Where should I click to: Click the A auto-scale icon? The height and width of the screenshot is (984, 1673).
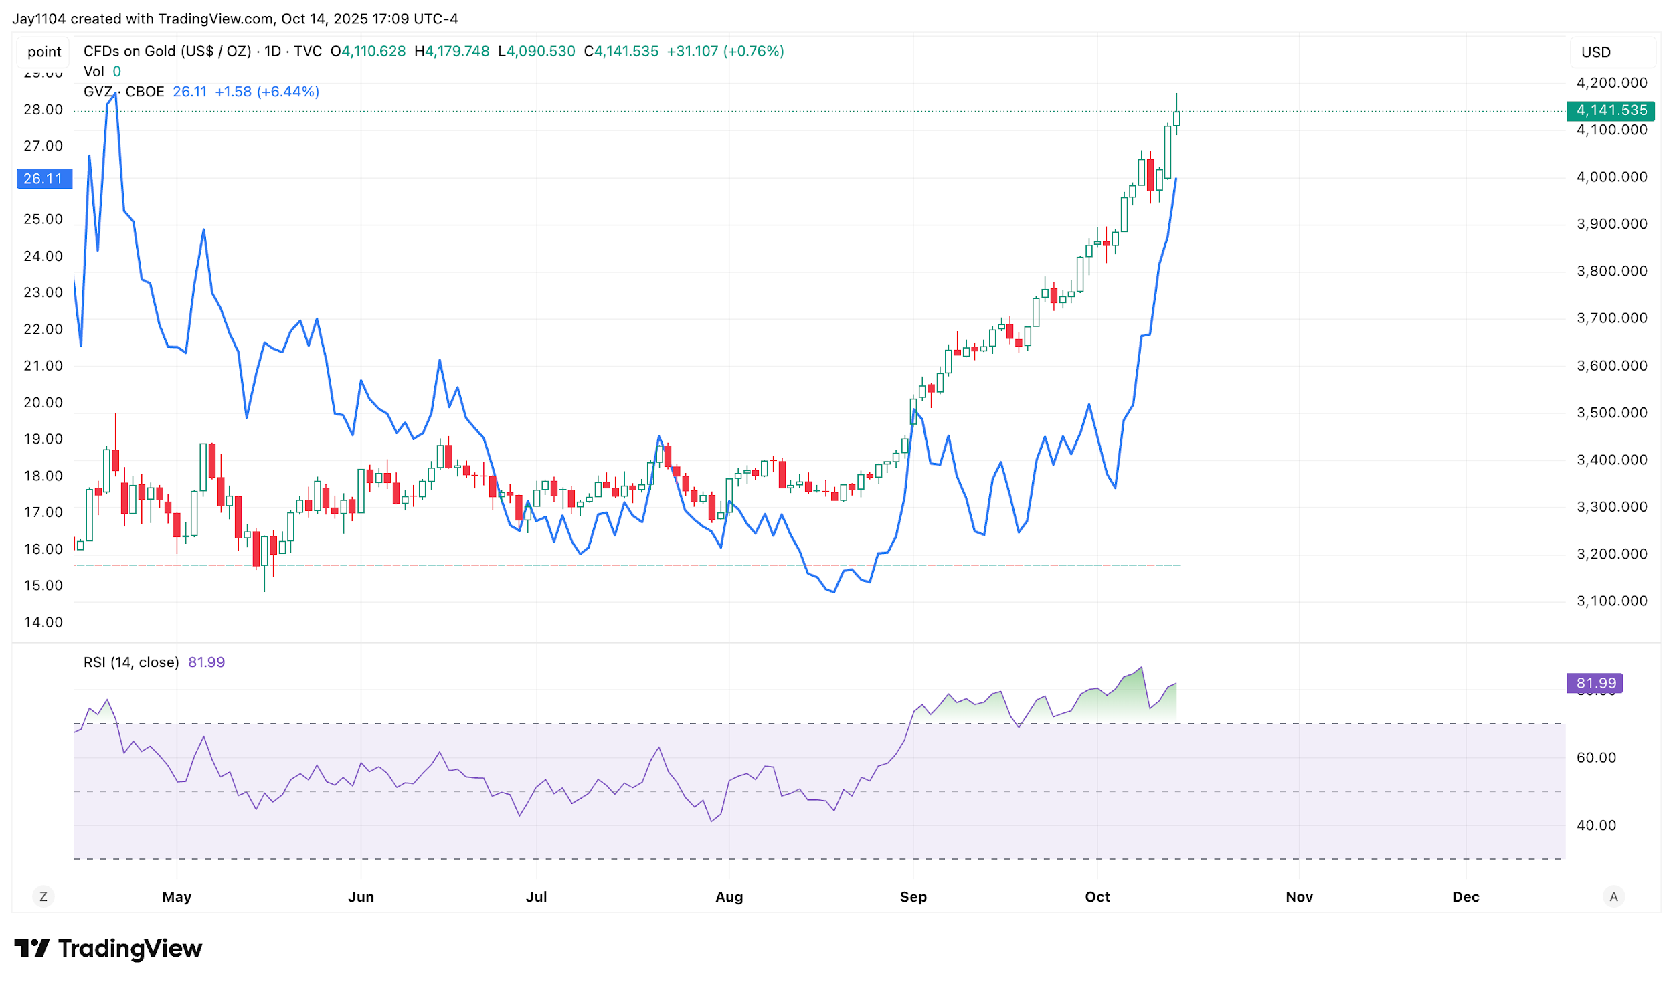point(1613,896)
